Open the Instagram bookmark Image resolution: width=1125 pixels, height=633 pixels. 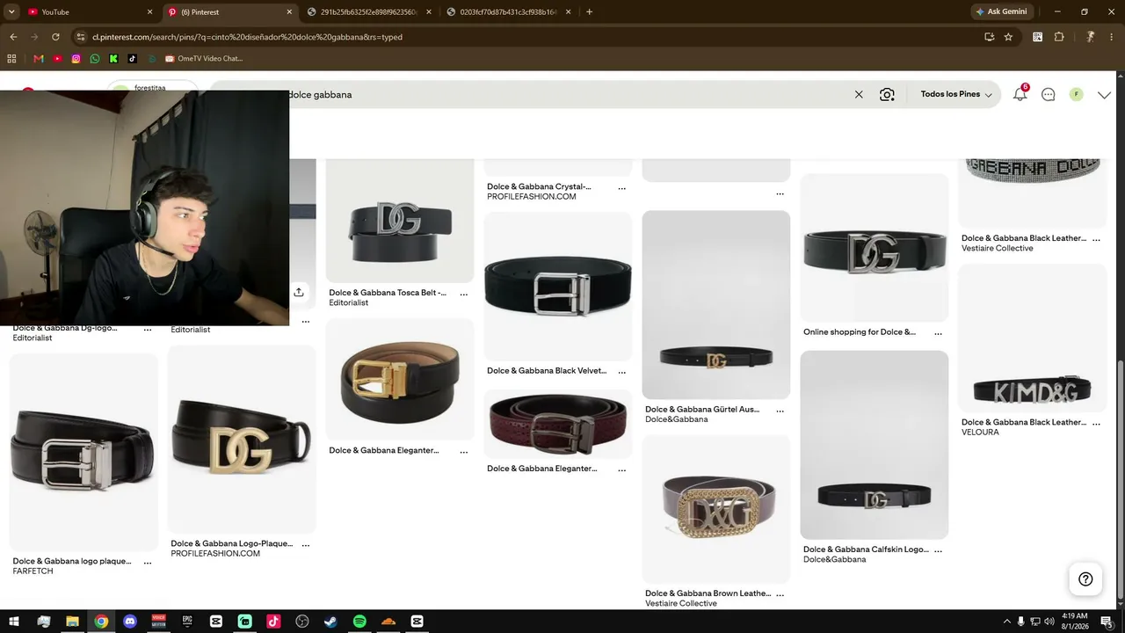[76, 59]
